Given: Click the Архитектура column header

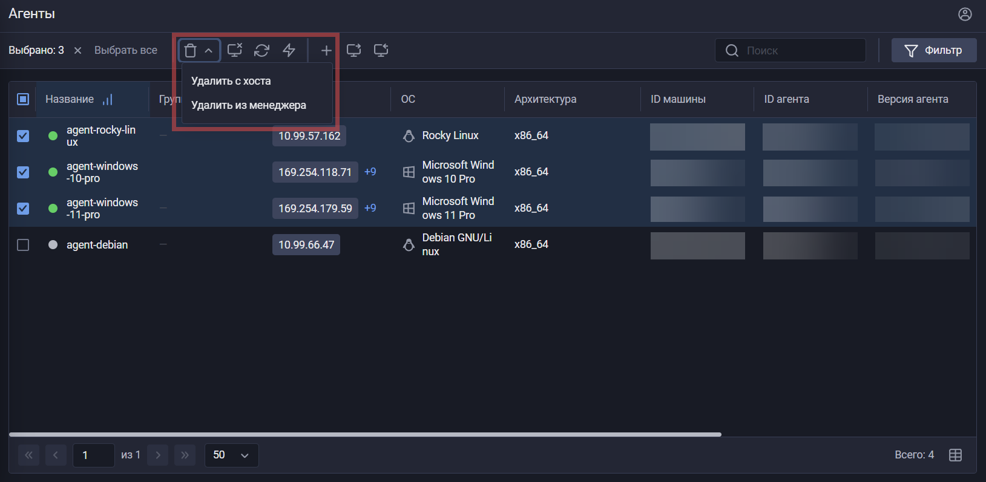Looking at the screenshot, I should pos(545,99).
